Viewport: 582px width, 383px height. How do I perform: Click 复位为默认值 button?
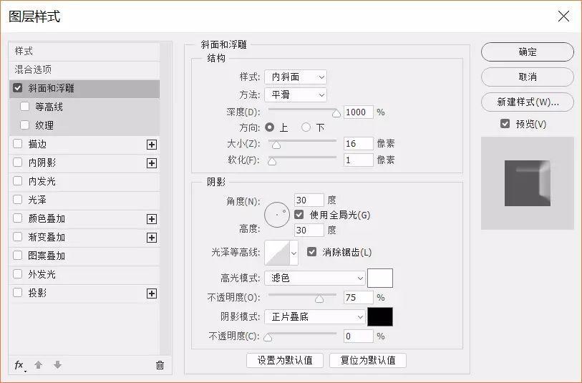(x=368, y=360)
